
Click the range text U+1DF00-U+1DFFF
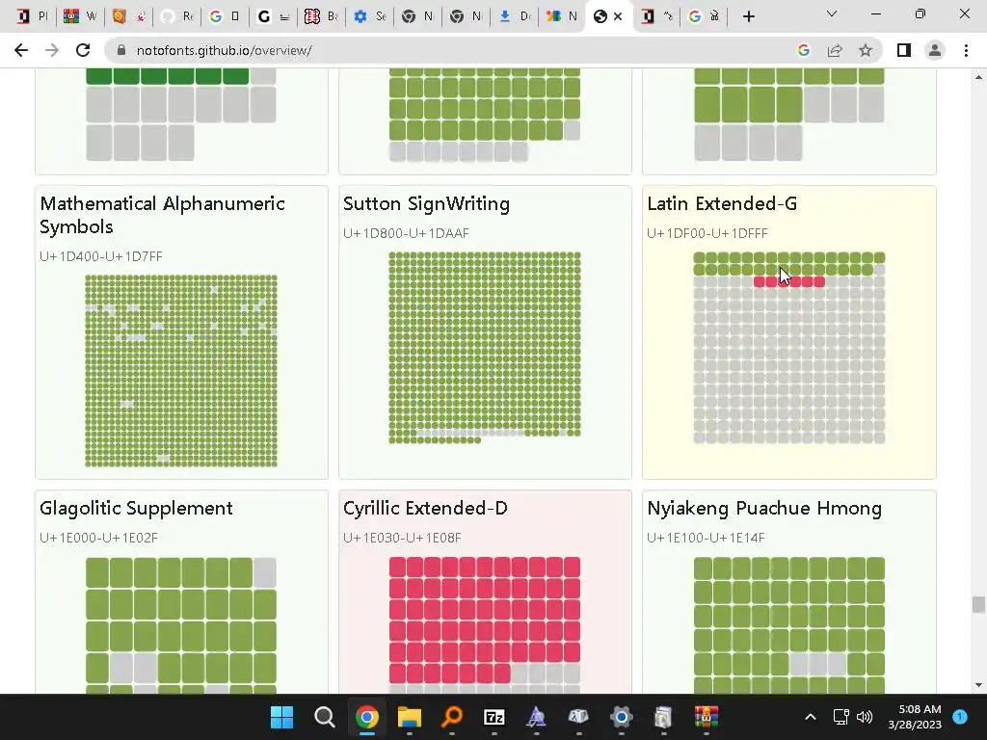[707, 233]
